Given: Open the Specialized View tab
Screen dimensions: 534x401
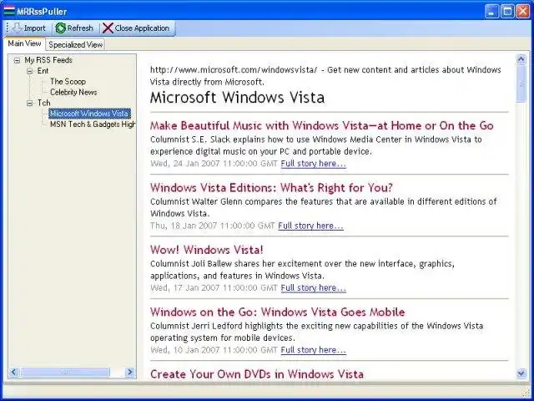Looking at the screenshot, I should click(75, 44).
